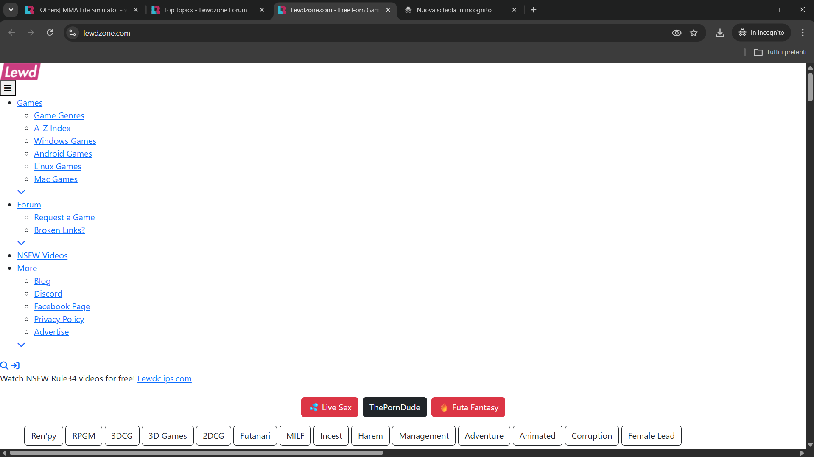The image size is (814, 457).
Task: Expand the chevron under the More submenu
Action: pos(21,345)
